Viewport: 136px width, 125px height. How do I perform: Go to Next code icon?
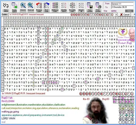[46, 5]
